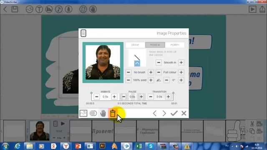Click plus beside No brush
The image size is (267, 150).
click(x=151, y=72)
